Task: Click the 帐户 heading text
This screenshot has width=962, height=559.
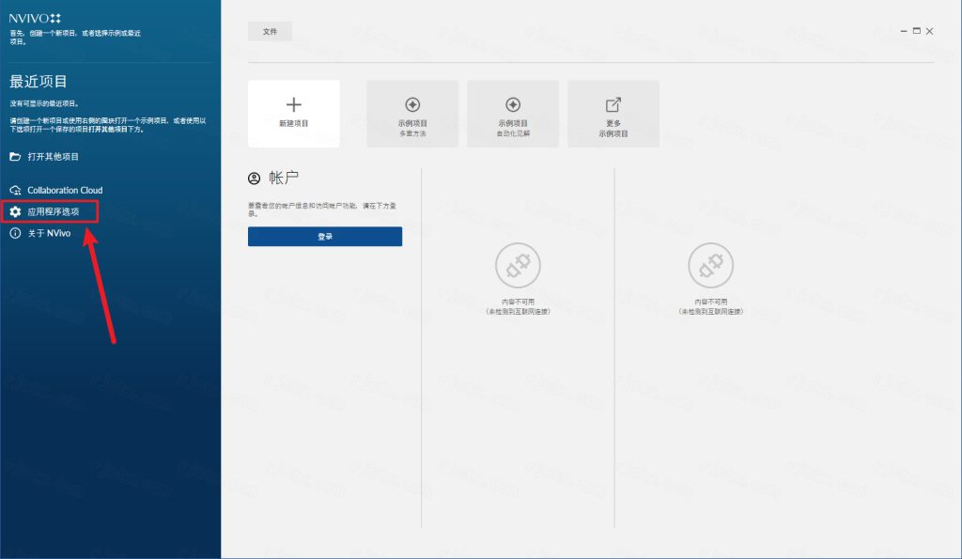Action: pos(284,178)
